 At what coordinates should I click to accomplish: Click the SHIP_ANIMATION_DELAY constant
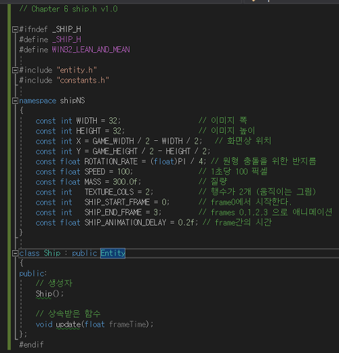pyautogui.click(x=125, y=223)
